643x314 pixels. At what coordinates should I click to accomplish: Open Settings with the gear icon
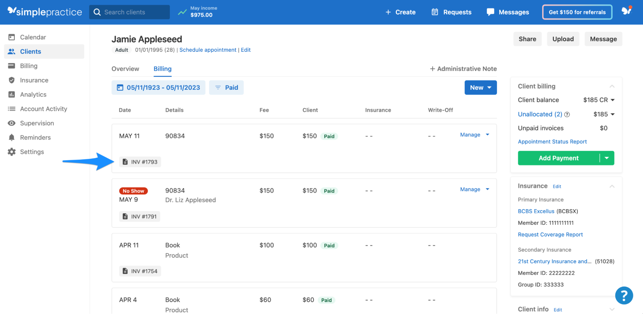point(12,151)
